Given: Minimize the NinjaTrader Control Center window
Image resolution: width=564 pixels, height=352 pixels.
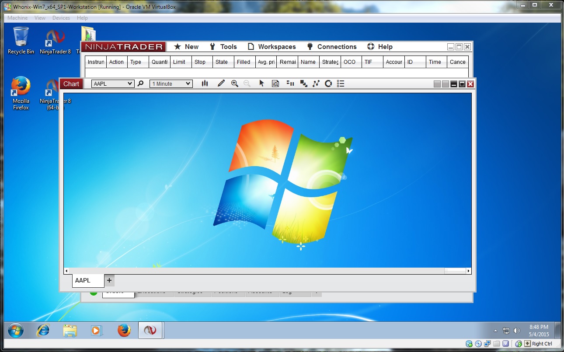Looking at the screenshot, I should pyautogui.click(x=451, y=47).
